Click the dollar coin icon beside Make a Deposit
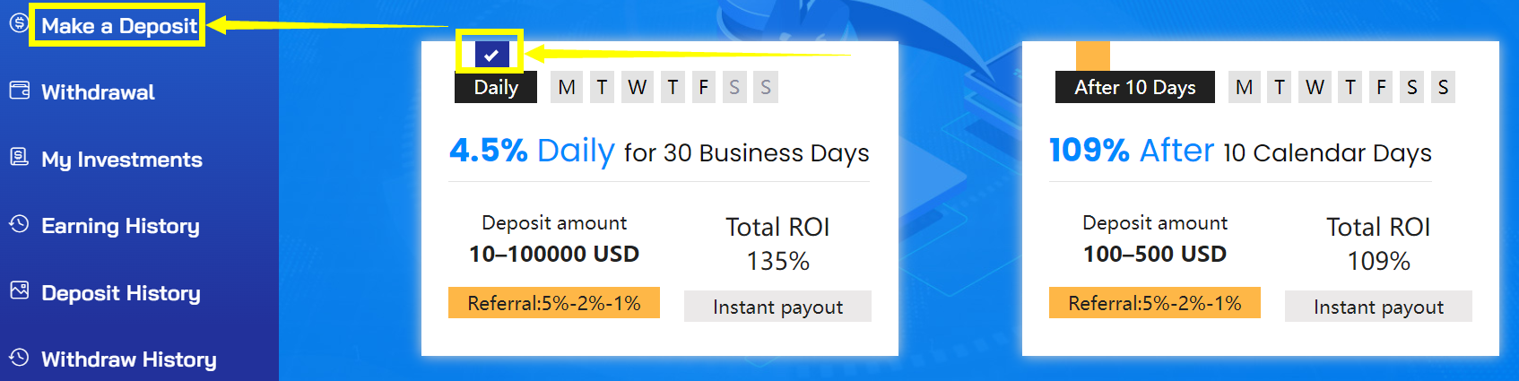Viewport: 1519px width, 381px height. click(19, 23)
